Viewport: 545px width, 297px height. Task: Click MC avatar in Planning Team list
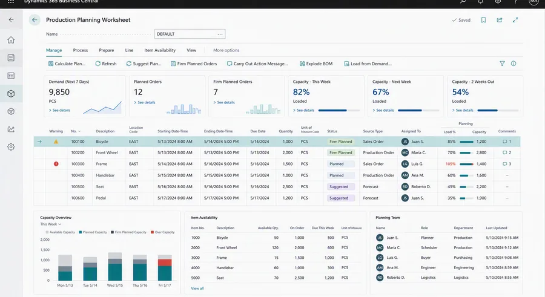[380, 247]
